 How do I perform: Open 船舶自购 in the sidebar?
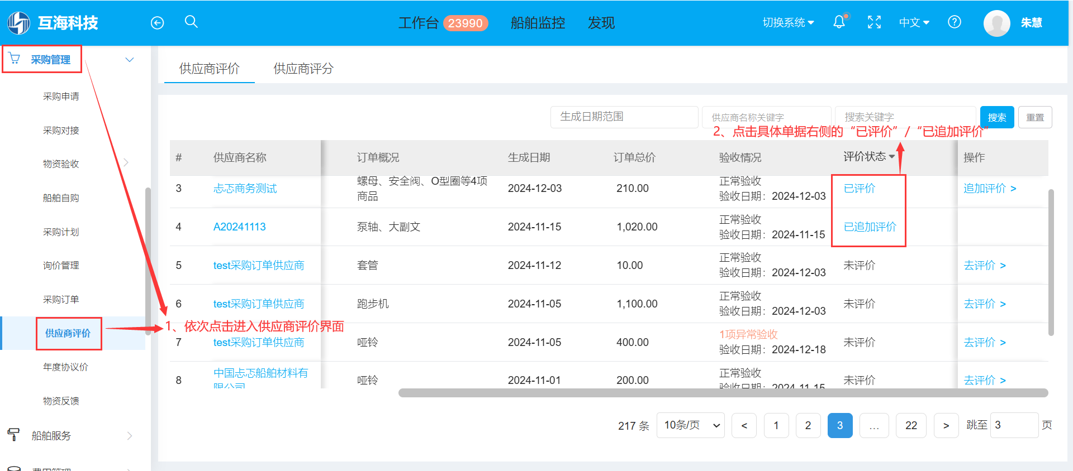coord(61,198)
